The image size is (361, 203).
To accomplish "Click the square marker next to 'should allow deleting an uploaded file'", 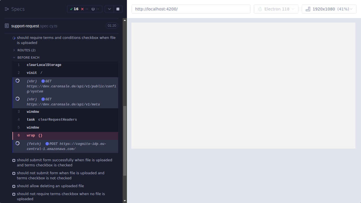I will pyautogui.click(x=14, y=186).
